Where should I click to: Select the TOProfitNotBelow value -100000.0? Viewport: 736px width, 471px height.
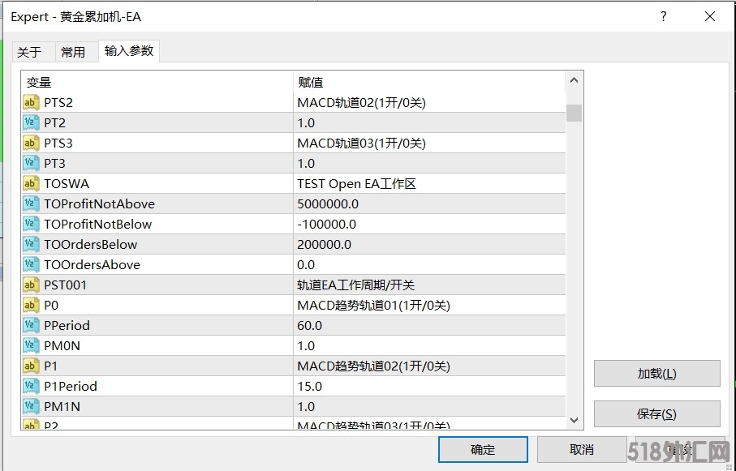[x=327, y=225]
